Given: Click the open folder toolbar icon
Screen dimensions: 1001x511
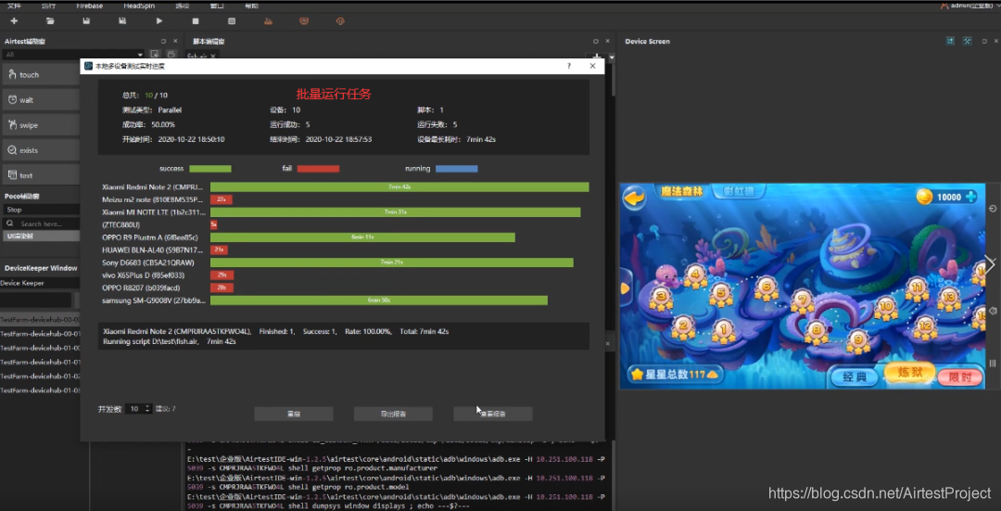Looking at the screenshot, I should pyautogui.click(x=50, y=21).
